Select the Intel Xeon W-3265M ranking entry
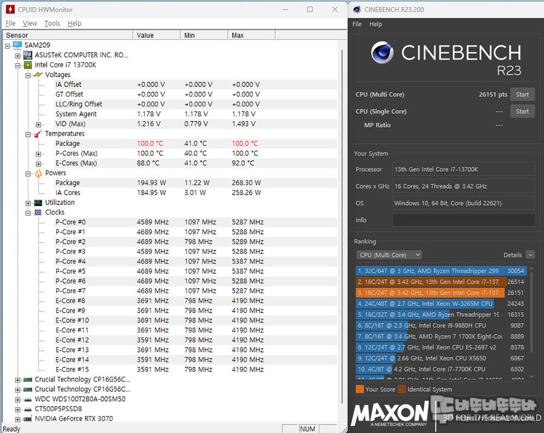Image resolution: width=544 pixels, height=433 pixels. click(440, 304)
